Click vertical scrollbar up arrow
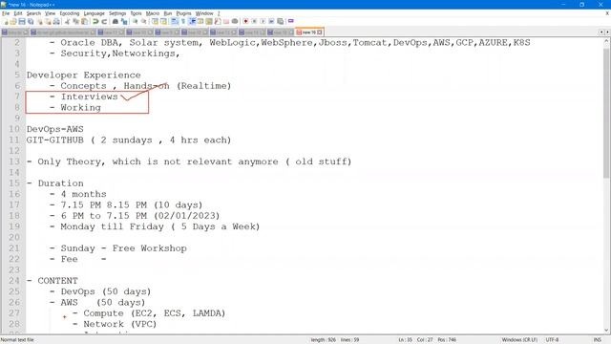The image size is (611, 344). [607, 41]
